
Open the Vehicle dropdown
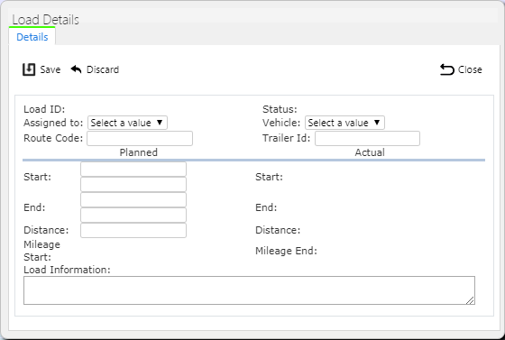tap(344, 123)
